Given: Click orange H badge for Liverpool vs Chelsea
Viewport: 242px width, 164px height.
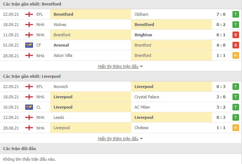Looking at the screenshot, I should [x=235, y=128].
